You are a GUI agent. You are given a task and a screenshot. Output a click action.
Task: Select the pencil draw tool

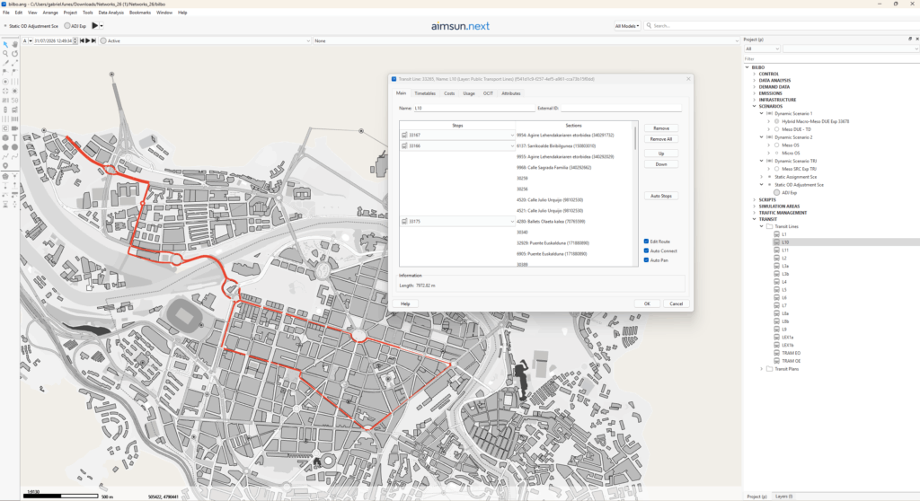tap(6, 63)
